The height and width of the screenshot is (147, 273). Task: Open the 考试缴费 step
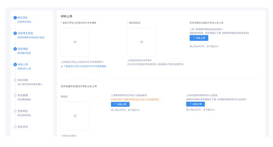[x=23, y=95]
